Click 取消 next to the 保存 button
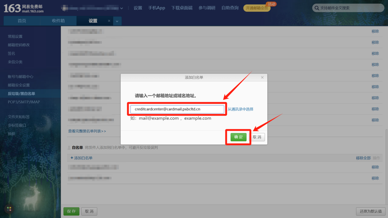 [x=89, y=211]
